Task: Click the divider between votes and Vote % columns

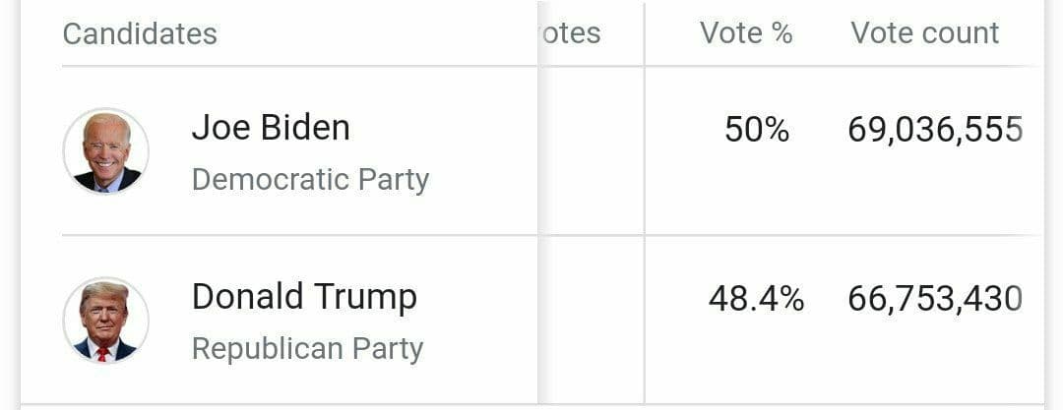Action: pyautogui.click(x=644, y=204)
